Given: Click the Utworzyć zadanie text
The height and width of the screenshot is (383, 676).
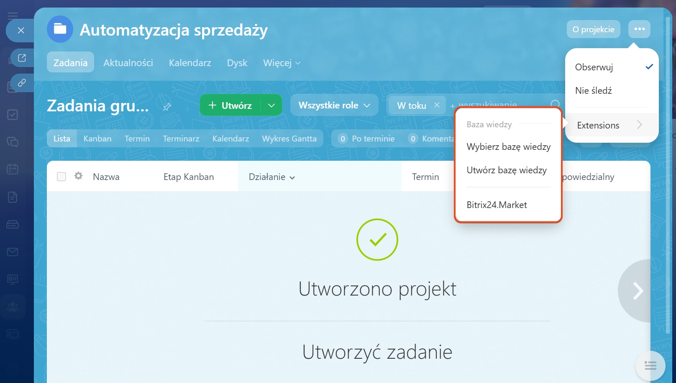Looking at the screenshot, I should [x=377, y=352].
